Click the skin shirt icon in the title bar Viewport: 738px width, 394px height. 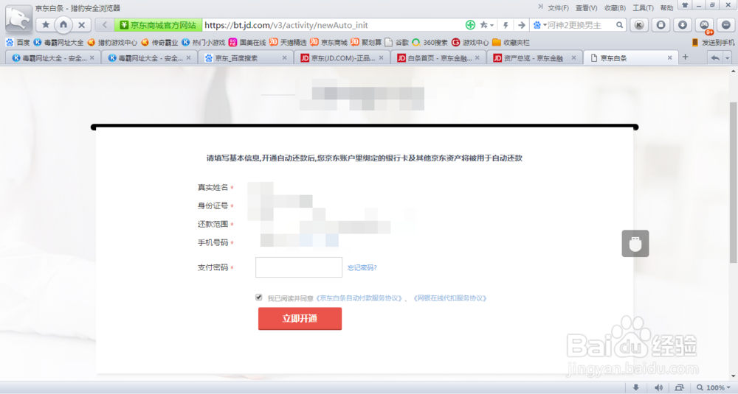click(685, 5)
